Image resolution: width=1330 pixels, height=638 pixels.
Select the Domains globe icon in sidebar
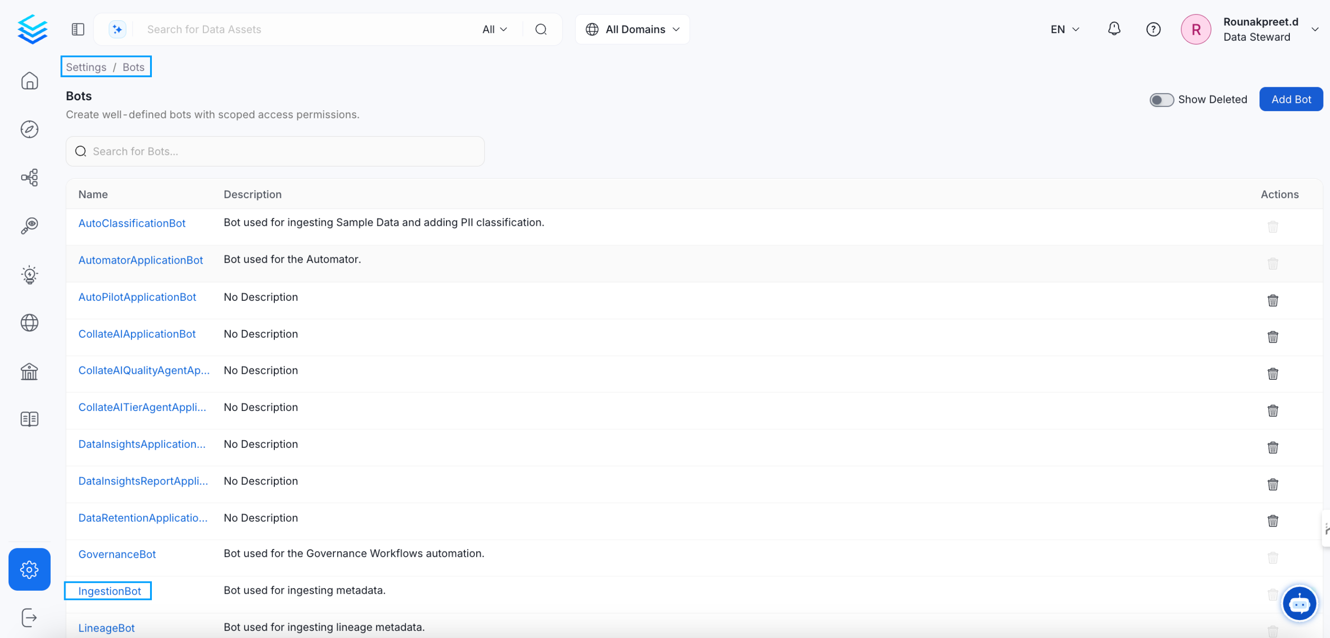point(29,323)
